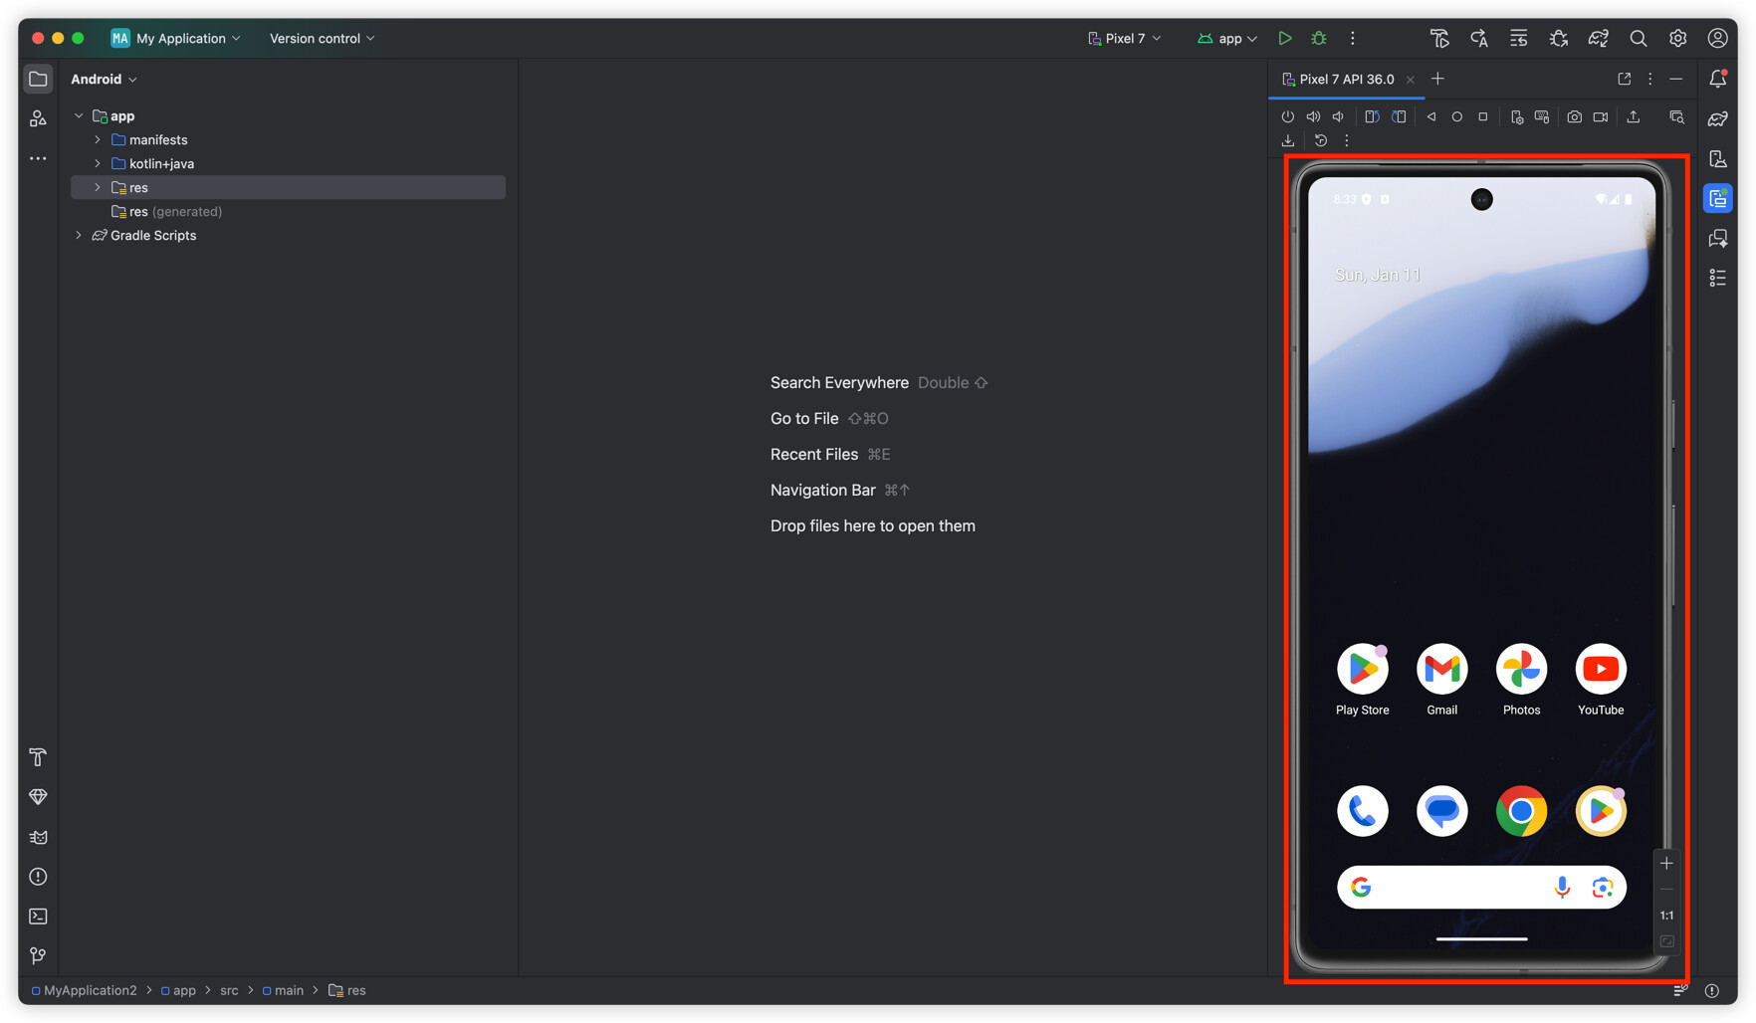The width and height of the screenshot is (1756, 1023).
Task: Open the IDE settings gear
Action: [x=1677, y=39]
